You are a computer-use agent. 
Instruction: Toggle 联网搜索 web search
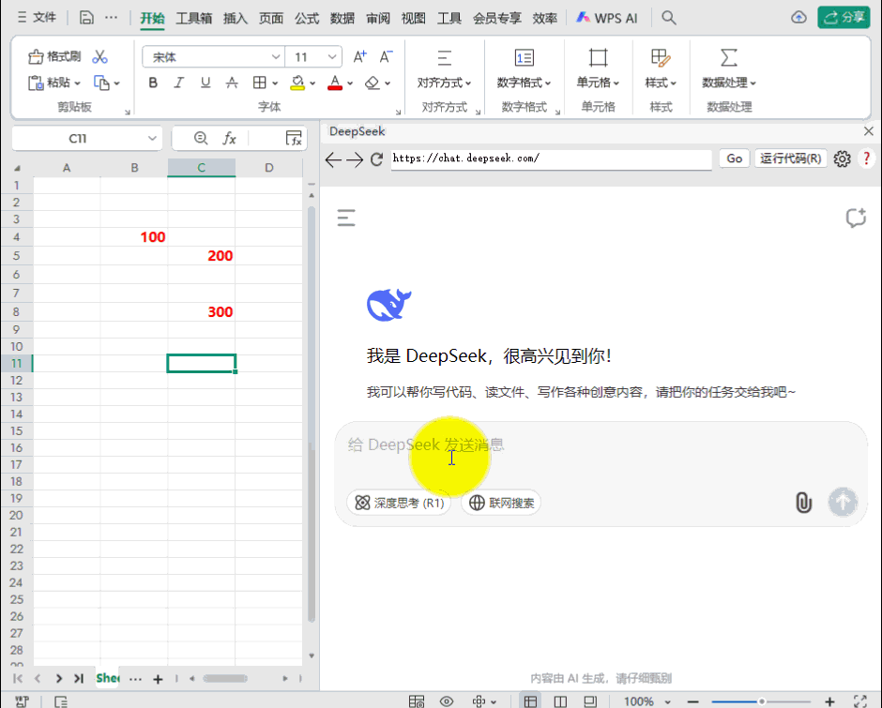tap(501, 503)
